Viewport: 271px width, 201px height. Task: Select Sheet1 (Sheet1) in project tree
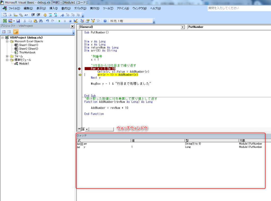pyautogui.click(x=28, y=45)
